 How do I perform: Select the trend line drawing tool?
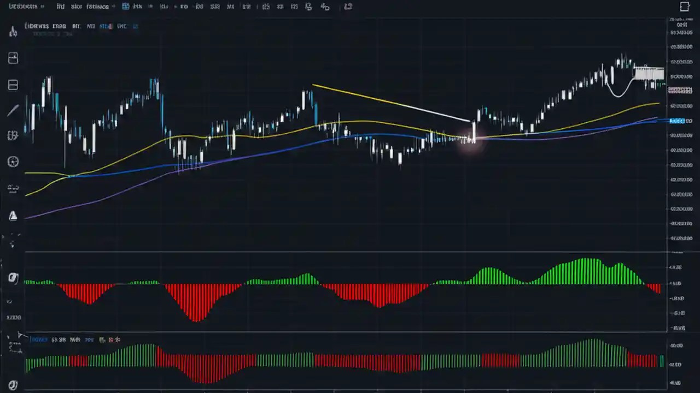13,110
